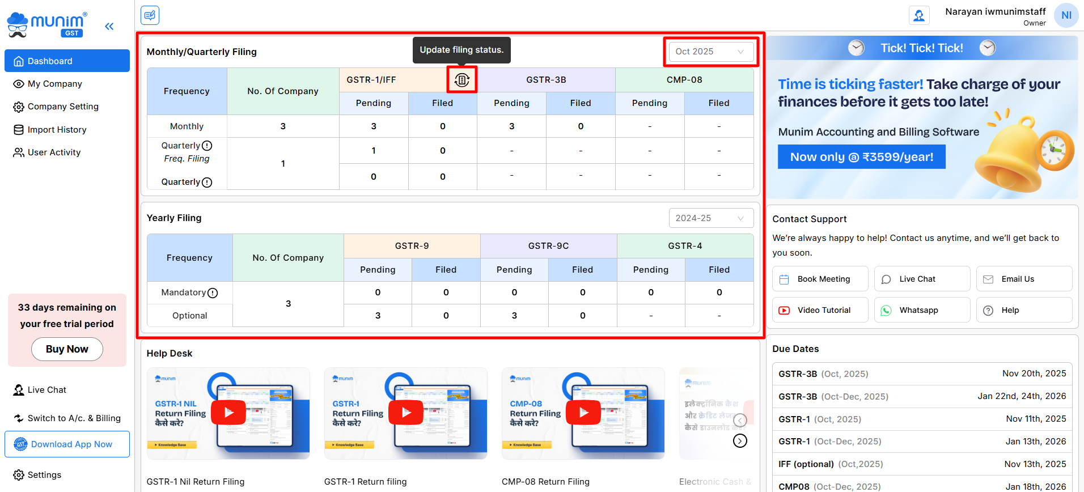Viewport: 1084px width, 492px height.
Task: Go to Company Setting menu item
Action: [x=63, y=107]
